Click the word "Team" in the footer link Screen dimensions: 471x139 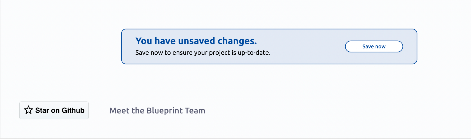click(195, 111)
